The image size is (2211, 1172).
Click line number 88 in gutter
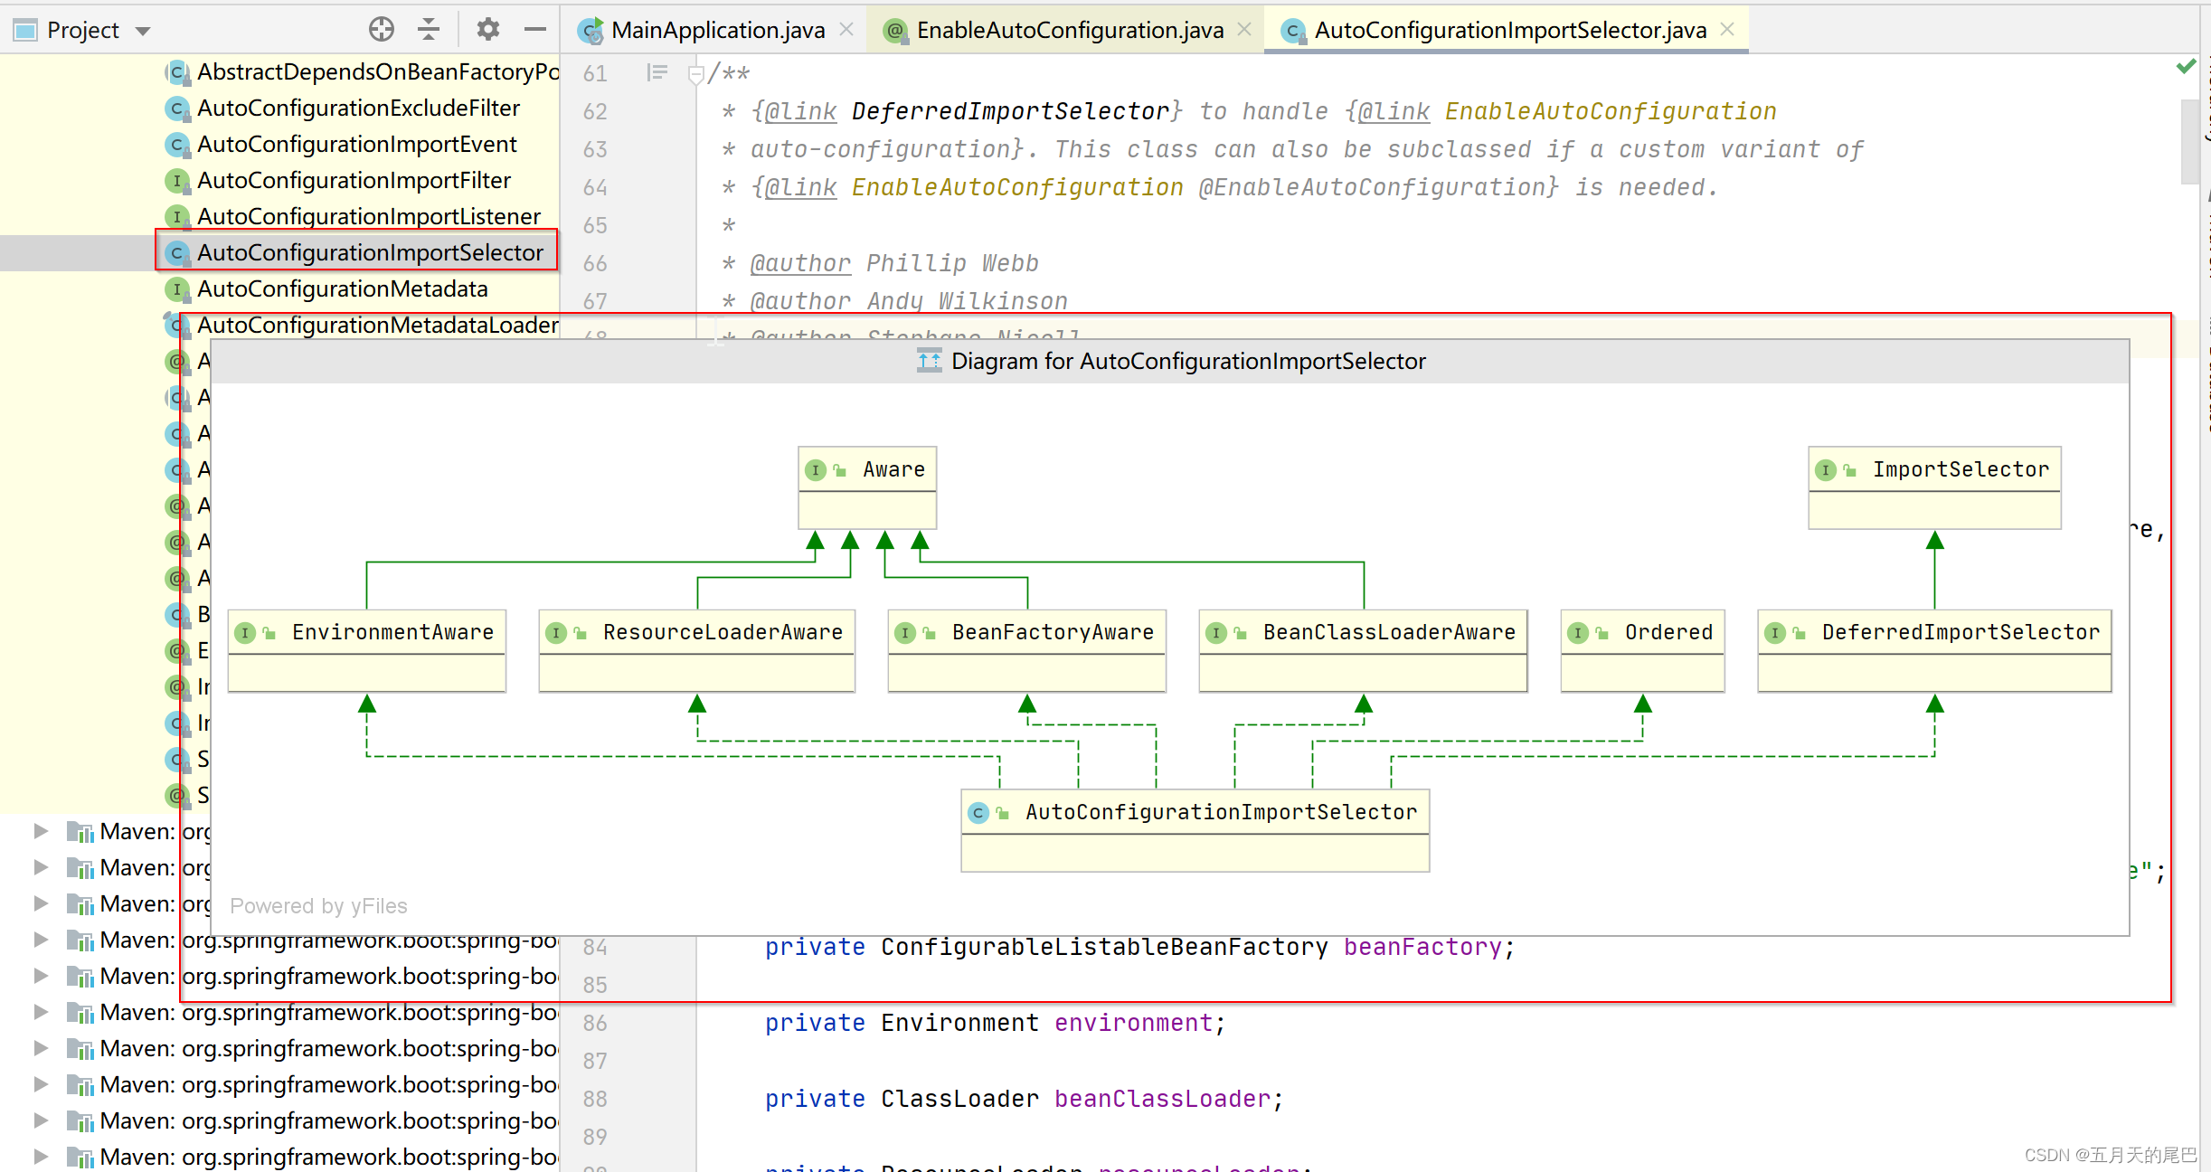595,1099
